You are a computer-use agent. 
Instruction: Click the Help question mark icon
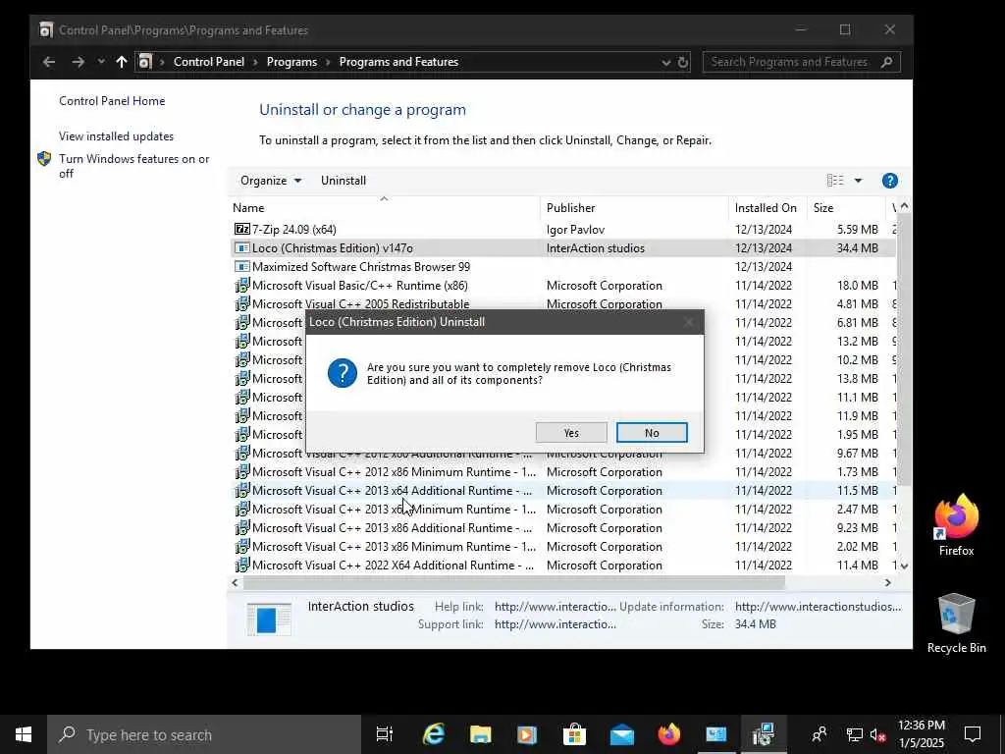pyautogui.click(x=889, y=181)
